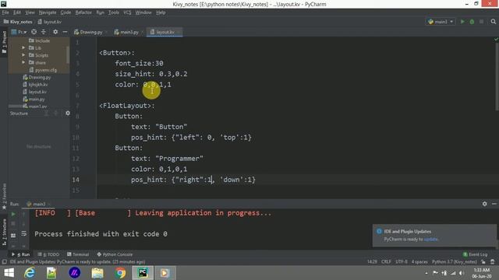The image size is (499, 280).
Task: Click line number 14 in the gutter
Action: (76, 180)
